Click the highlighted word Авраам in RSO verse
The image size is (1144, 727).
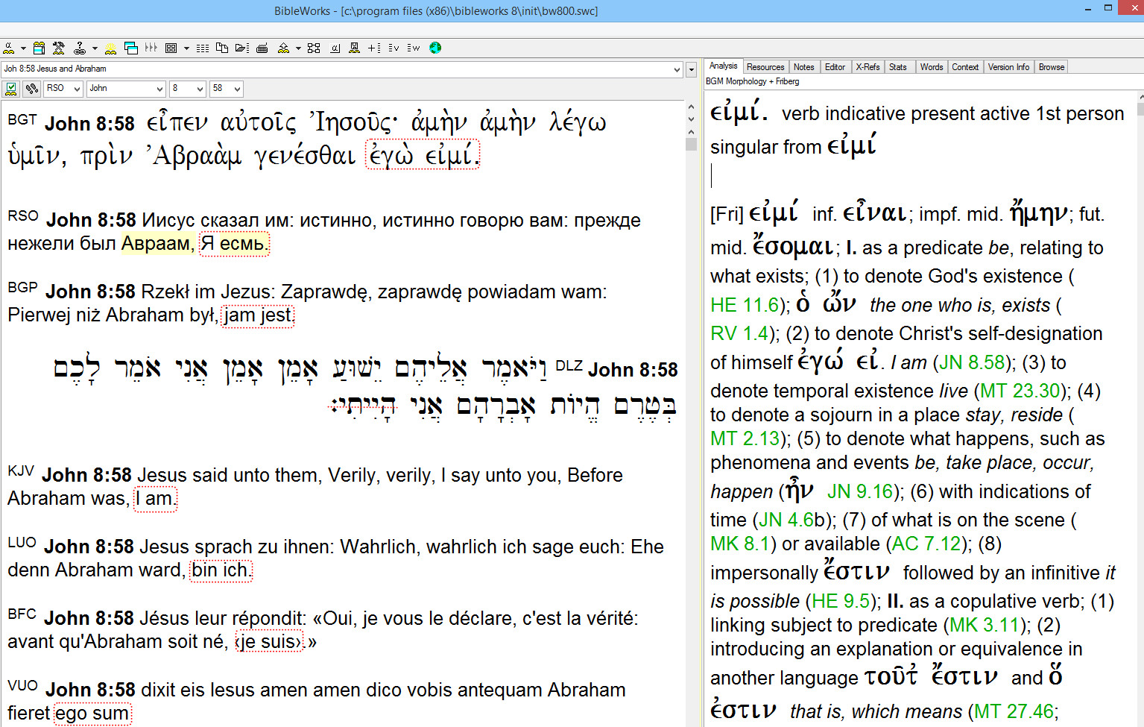(x=157, y=243)
